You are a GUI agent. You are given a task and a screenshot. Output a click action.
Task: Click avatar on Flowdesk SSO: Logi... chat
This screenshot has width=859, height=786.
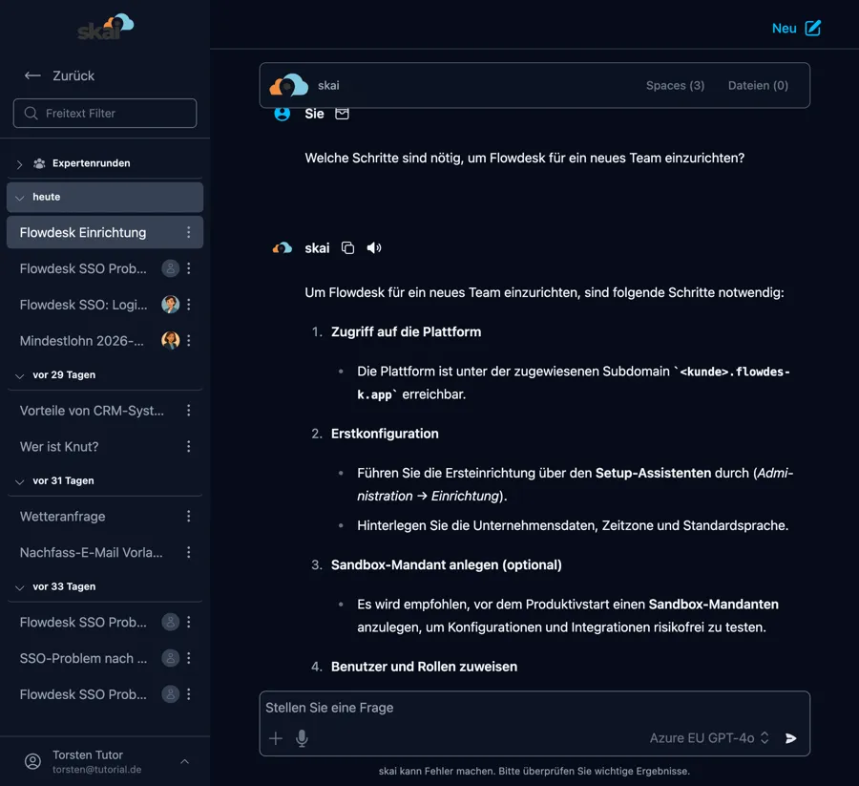click(x=171, y=305)
